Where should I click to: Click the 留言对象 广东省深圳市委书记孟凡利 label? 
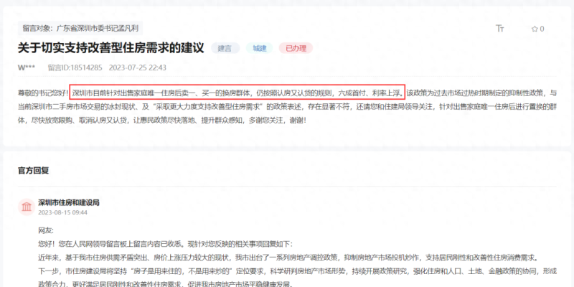(x=80, y=28)
